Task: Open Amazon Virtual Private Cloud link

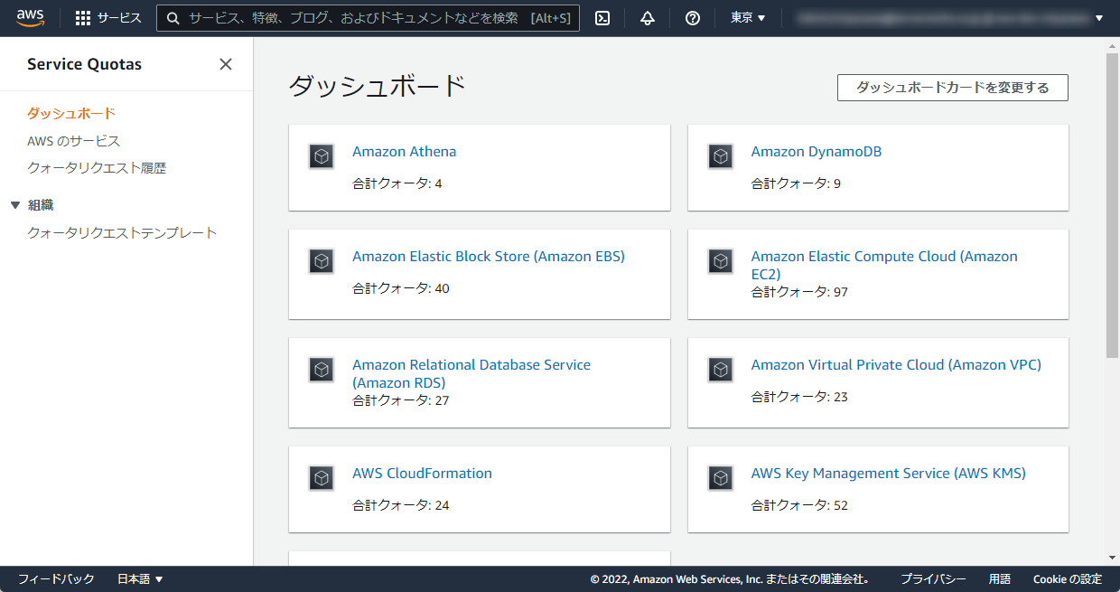Action: (896, 365)
